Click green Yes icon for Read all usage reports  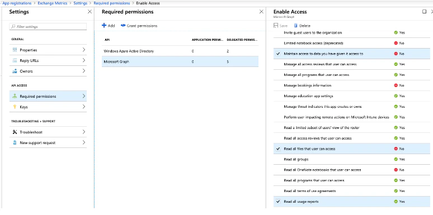tap(396, 202)
